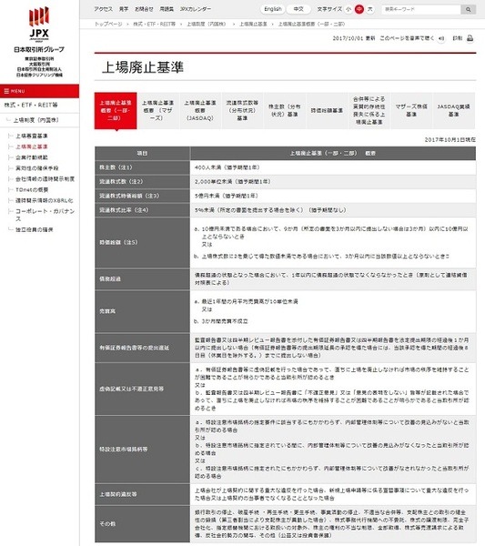Select マザーズ株価基準 tab
This screenshot has width=485, height=546.
pos(411,110)
